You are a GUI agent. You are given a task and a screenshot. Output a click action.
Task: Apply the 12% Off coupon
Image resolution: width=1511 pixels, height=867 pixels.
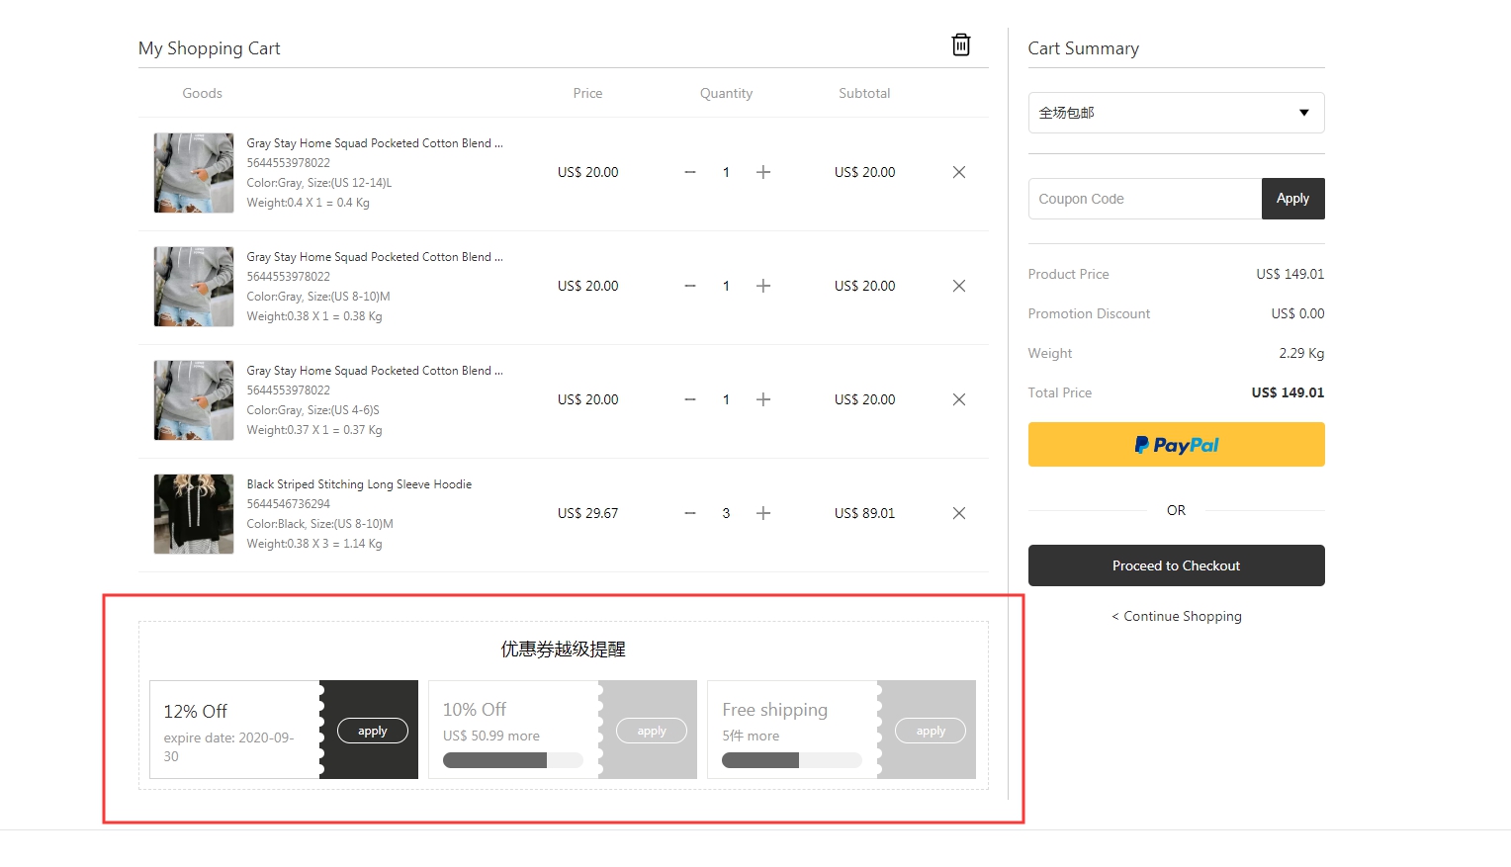(372, 731)
